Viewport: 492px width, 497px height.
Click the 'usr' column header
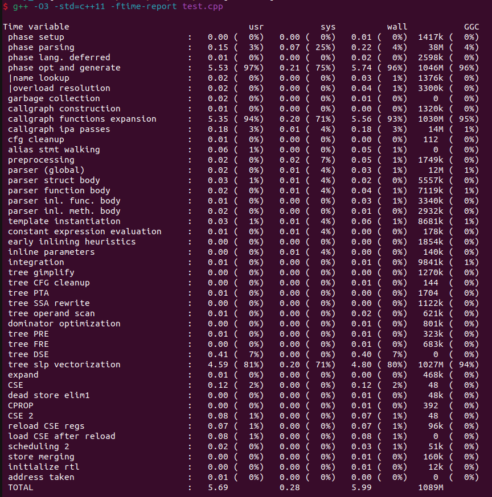coord(256,27)
